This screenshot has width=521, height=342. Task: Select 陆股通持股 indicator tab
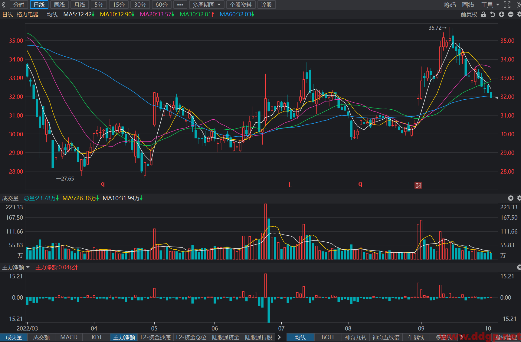tap(259, 337)
